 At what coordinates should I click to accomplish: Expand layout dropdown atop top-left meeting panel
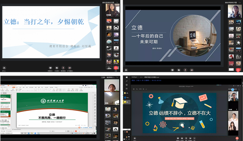[117, 3]
